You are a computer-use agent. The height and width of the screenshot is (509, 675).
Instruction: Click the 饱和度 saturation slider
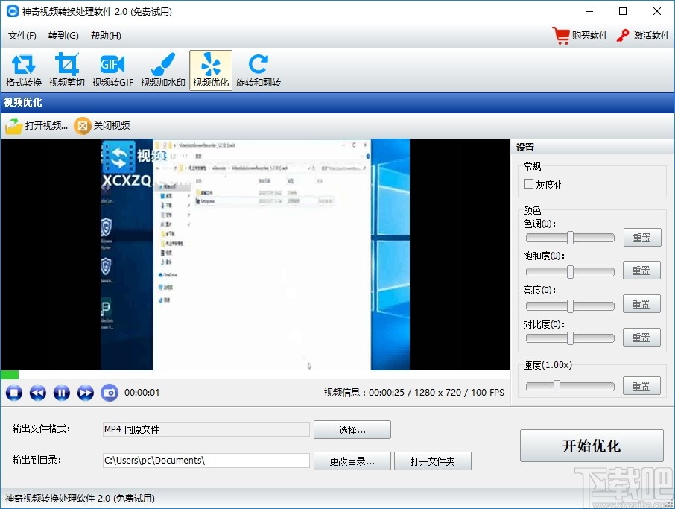tap(570, 272)
